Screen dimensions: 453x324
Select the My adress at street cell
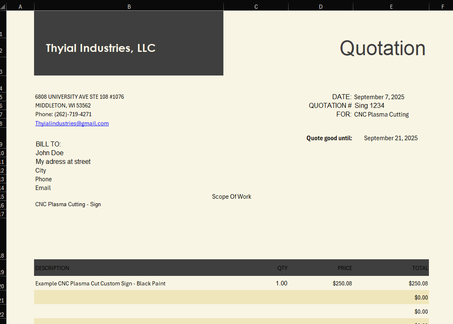[63, 161]
